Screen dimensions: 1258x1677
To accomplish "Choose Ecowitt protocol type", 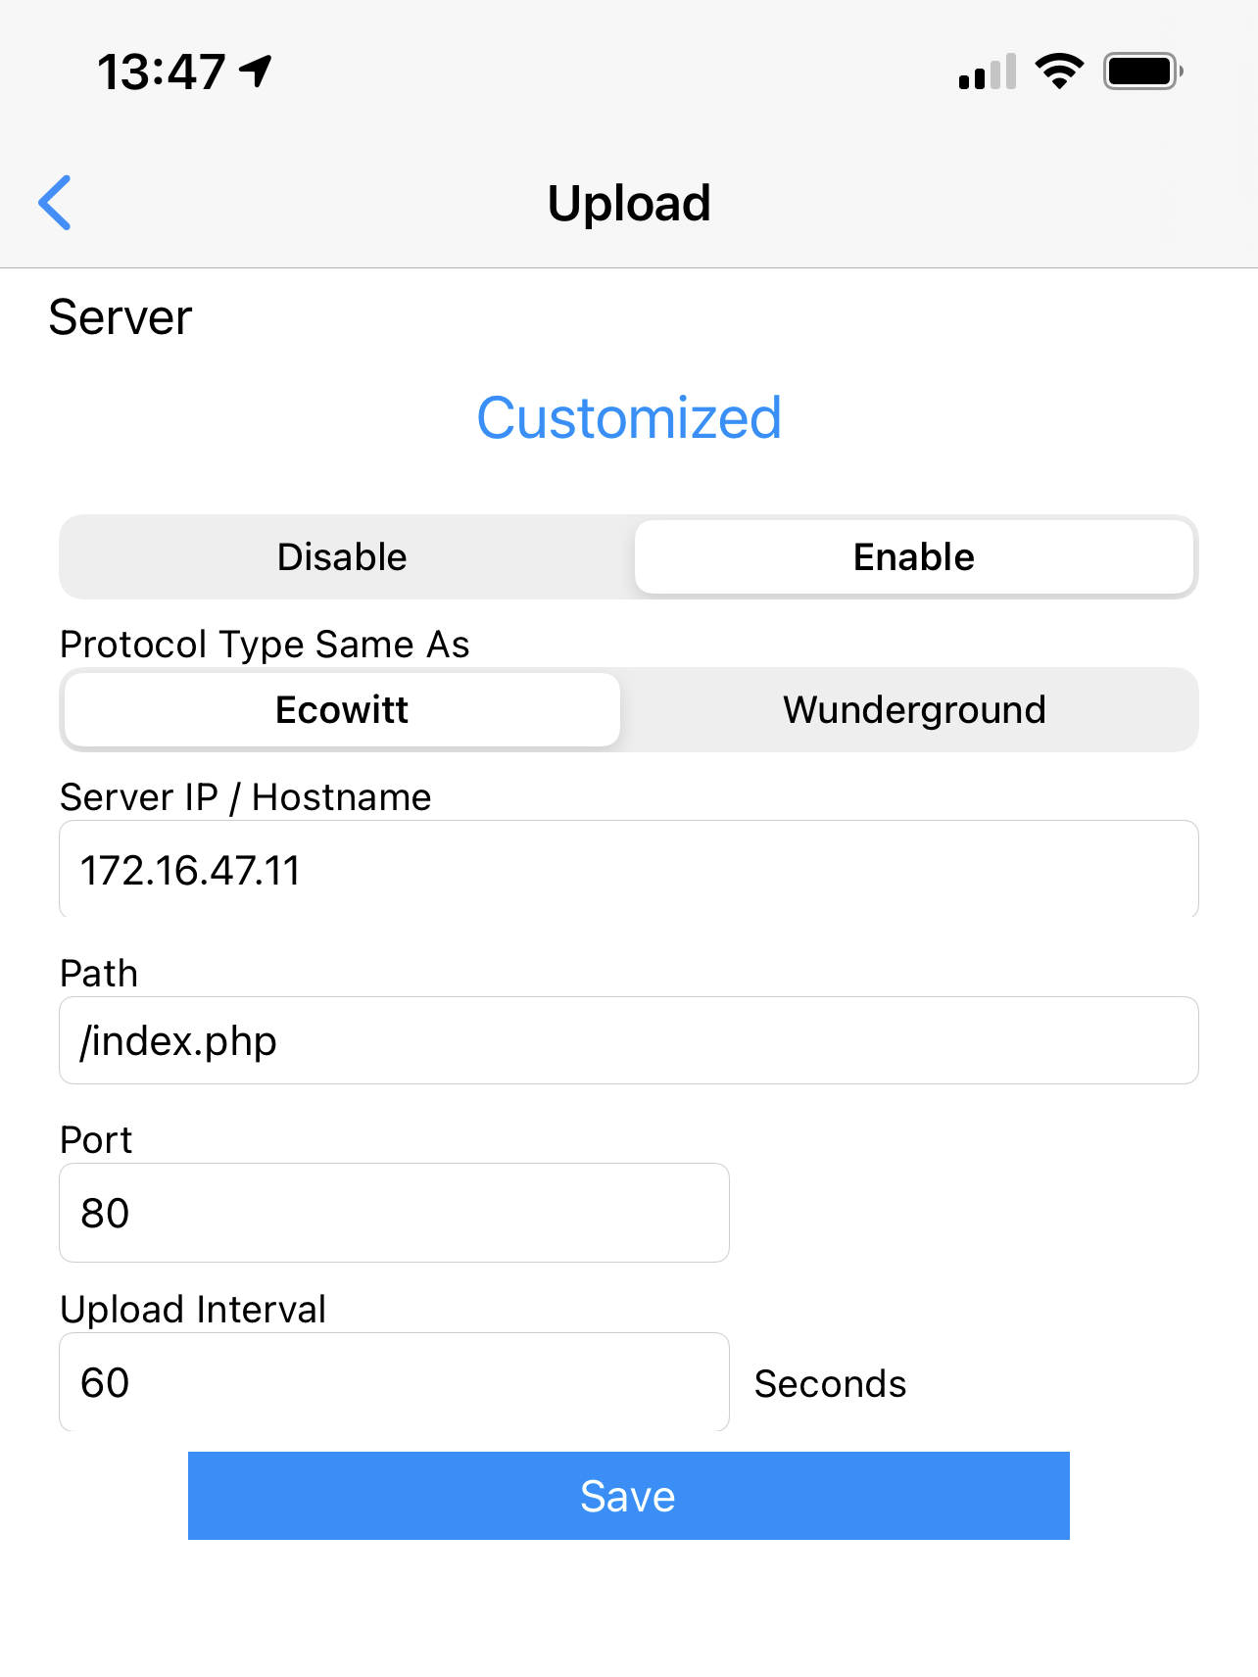I will (x=342, y=709).
